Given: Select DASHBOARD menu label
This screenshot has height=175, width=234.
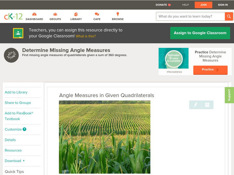Looking at the screenshot, I should click(x=34, y=19).
